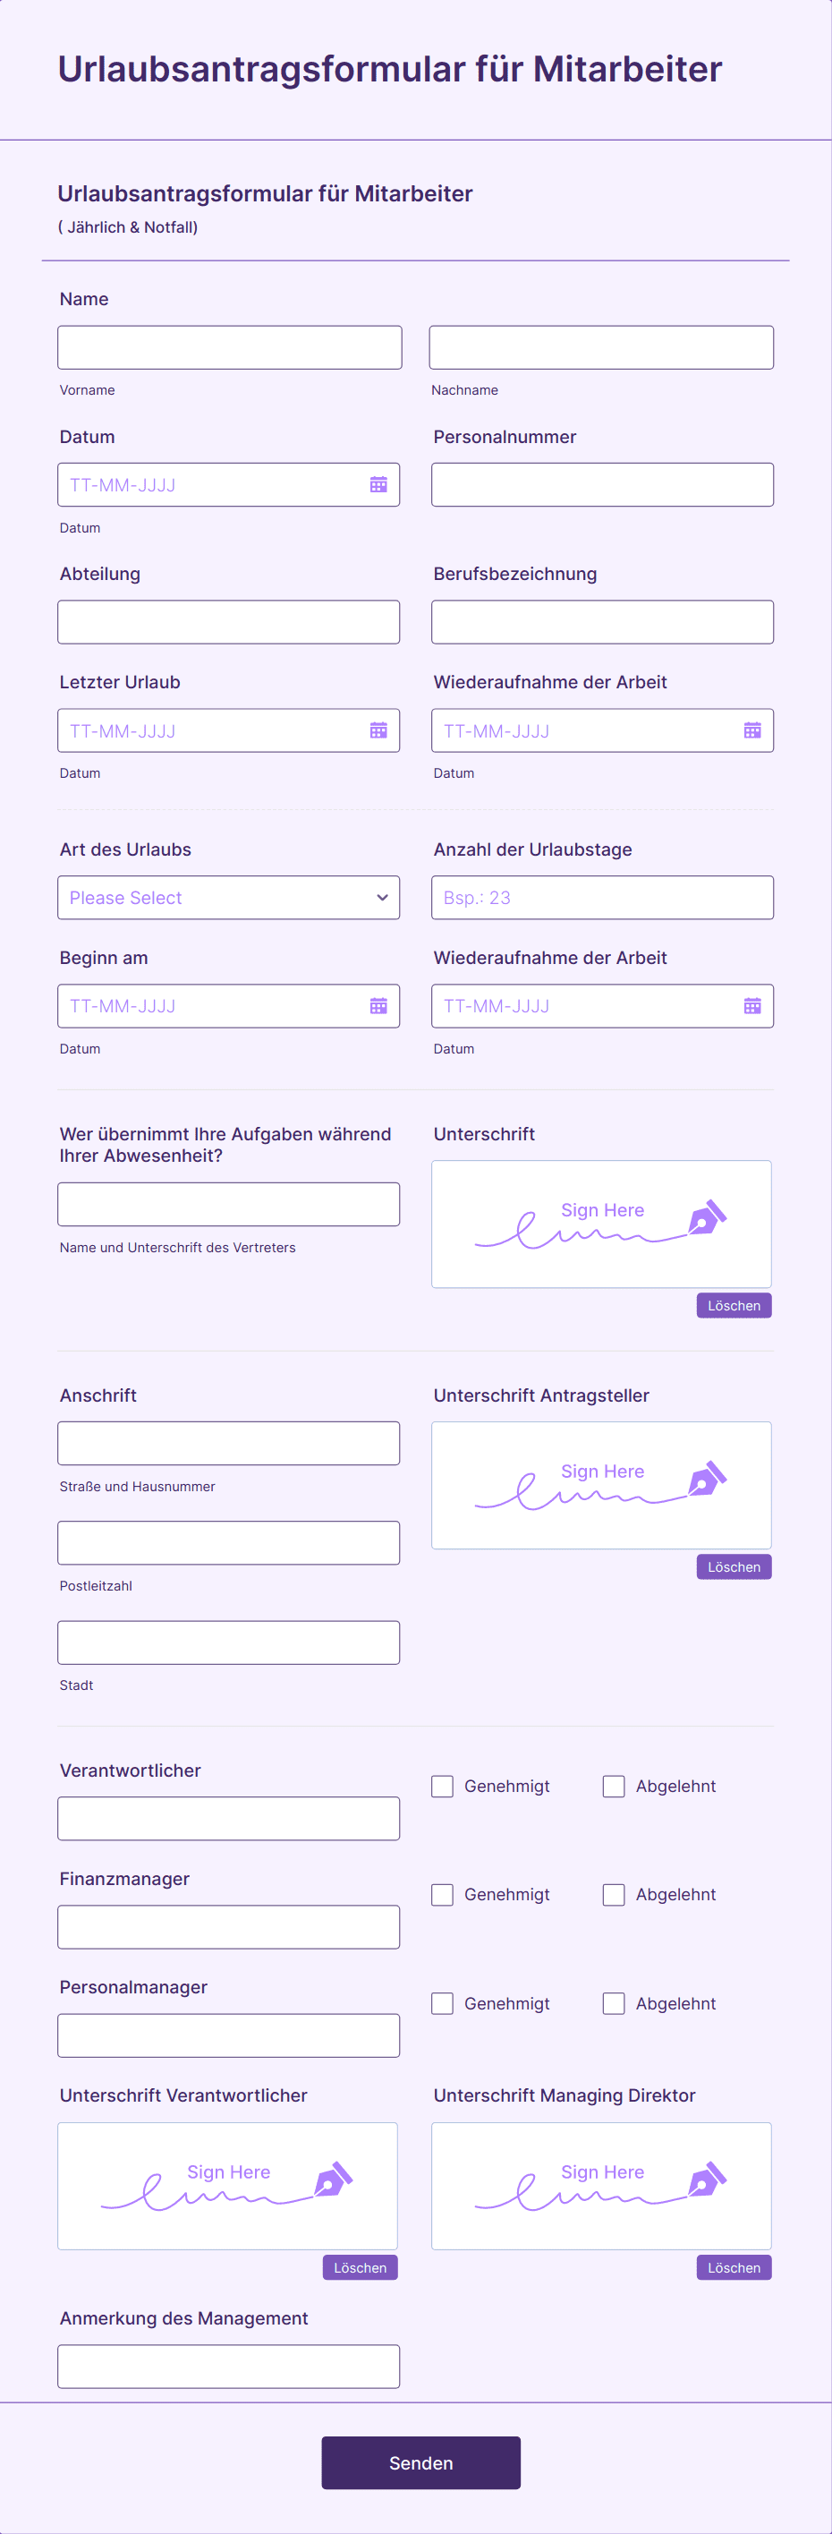The width and height of the screenshot is (832, 2534).
Task: Check Genehmigt for Personalmanager
Action: (x=443, y=2004)
